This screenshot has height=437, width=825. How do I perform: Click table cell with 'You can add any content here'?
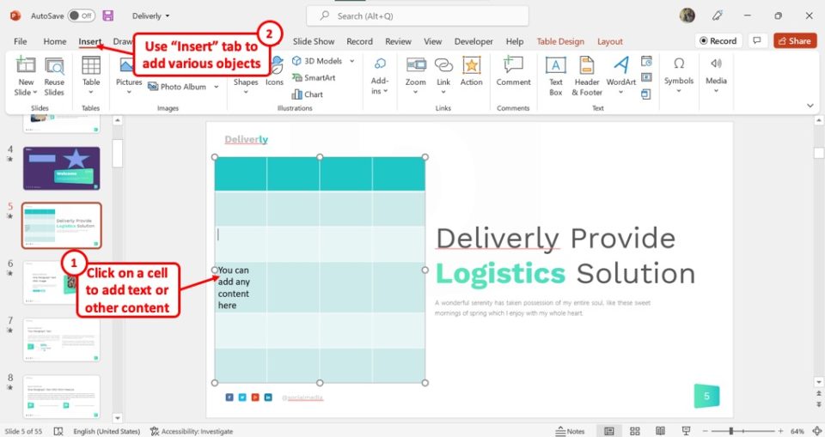[241, 288]
